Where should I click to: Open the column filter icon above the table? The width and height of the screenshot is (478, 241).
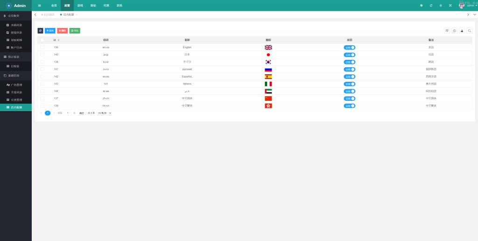[x=447, y=31]
